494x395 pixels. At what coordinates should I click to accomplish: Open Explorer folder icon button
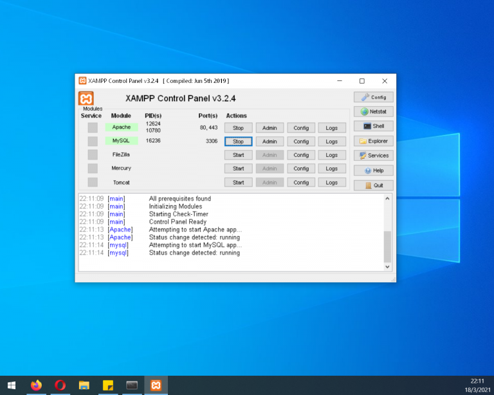[373, 141]
